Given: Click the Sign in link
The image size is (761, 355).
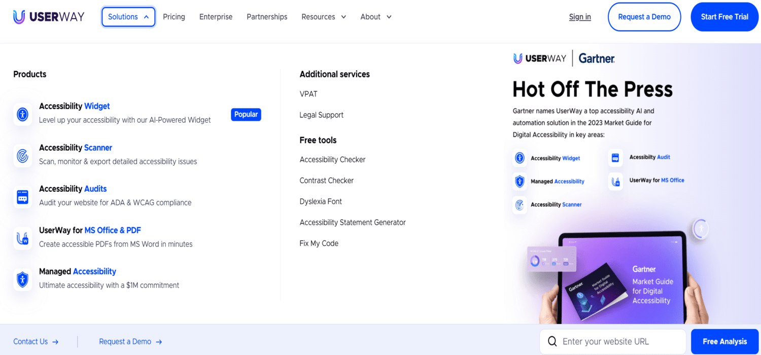Looking at the screenshot, I should pos(580,17).
